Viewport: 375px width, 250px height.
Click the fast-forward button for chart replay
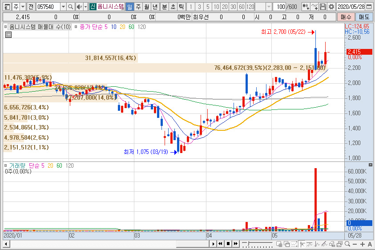click(x=236, y=244)
